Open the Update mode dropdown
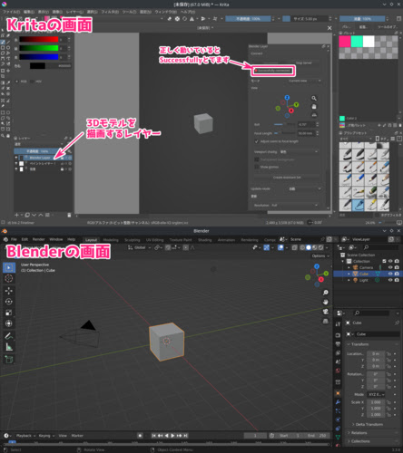The width and height of the screenshot is (403, 453). (x=304, y=188)
